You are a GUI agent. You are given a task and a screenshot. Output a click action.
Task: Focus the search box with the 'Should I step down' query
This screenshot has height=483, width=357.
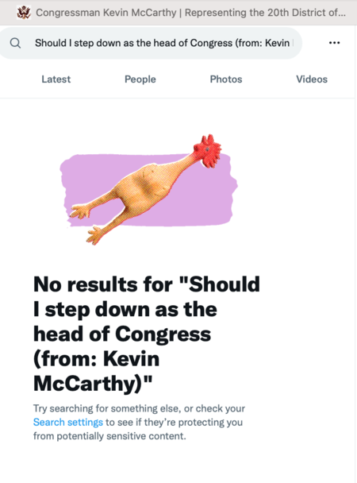(x=151, y=43)
